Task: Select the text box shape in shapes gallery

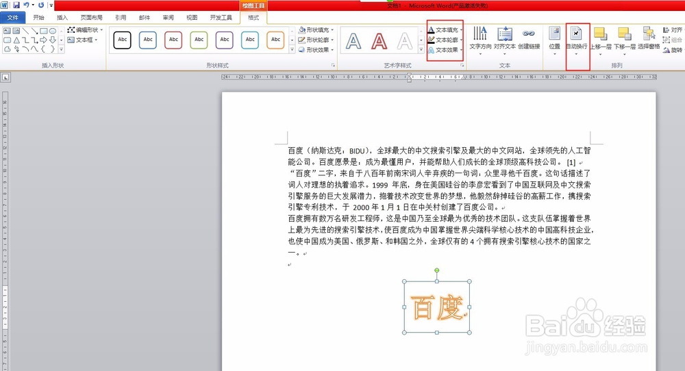Action: click(7, 31)
